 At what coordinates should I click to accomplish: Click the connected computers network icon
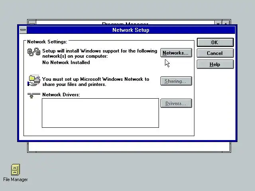coord(34,52)
